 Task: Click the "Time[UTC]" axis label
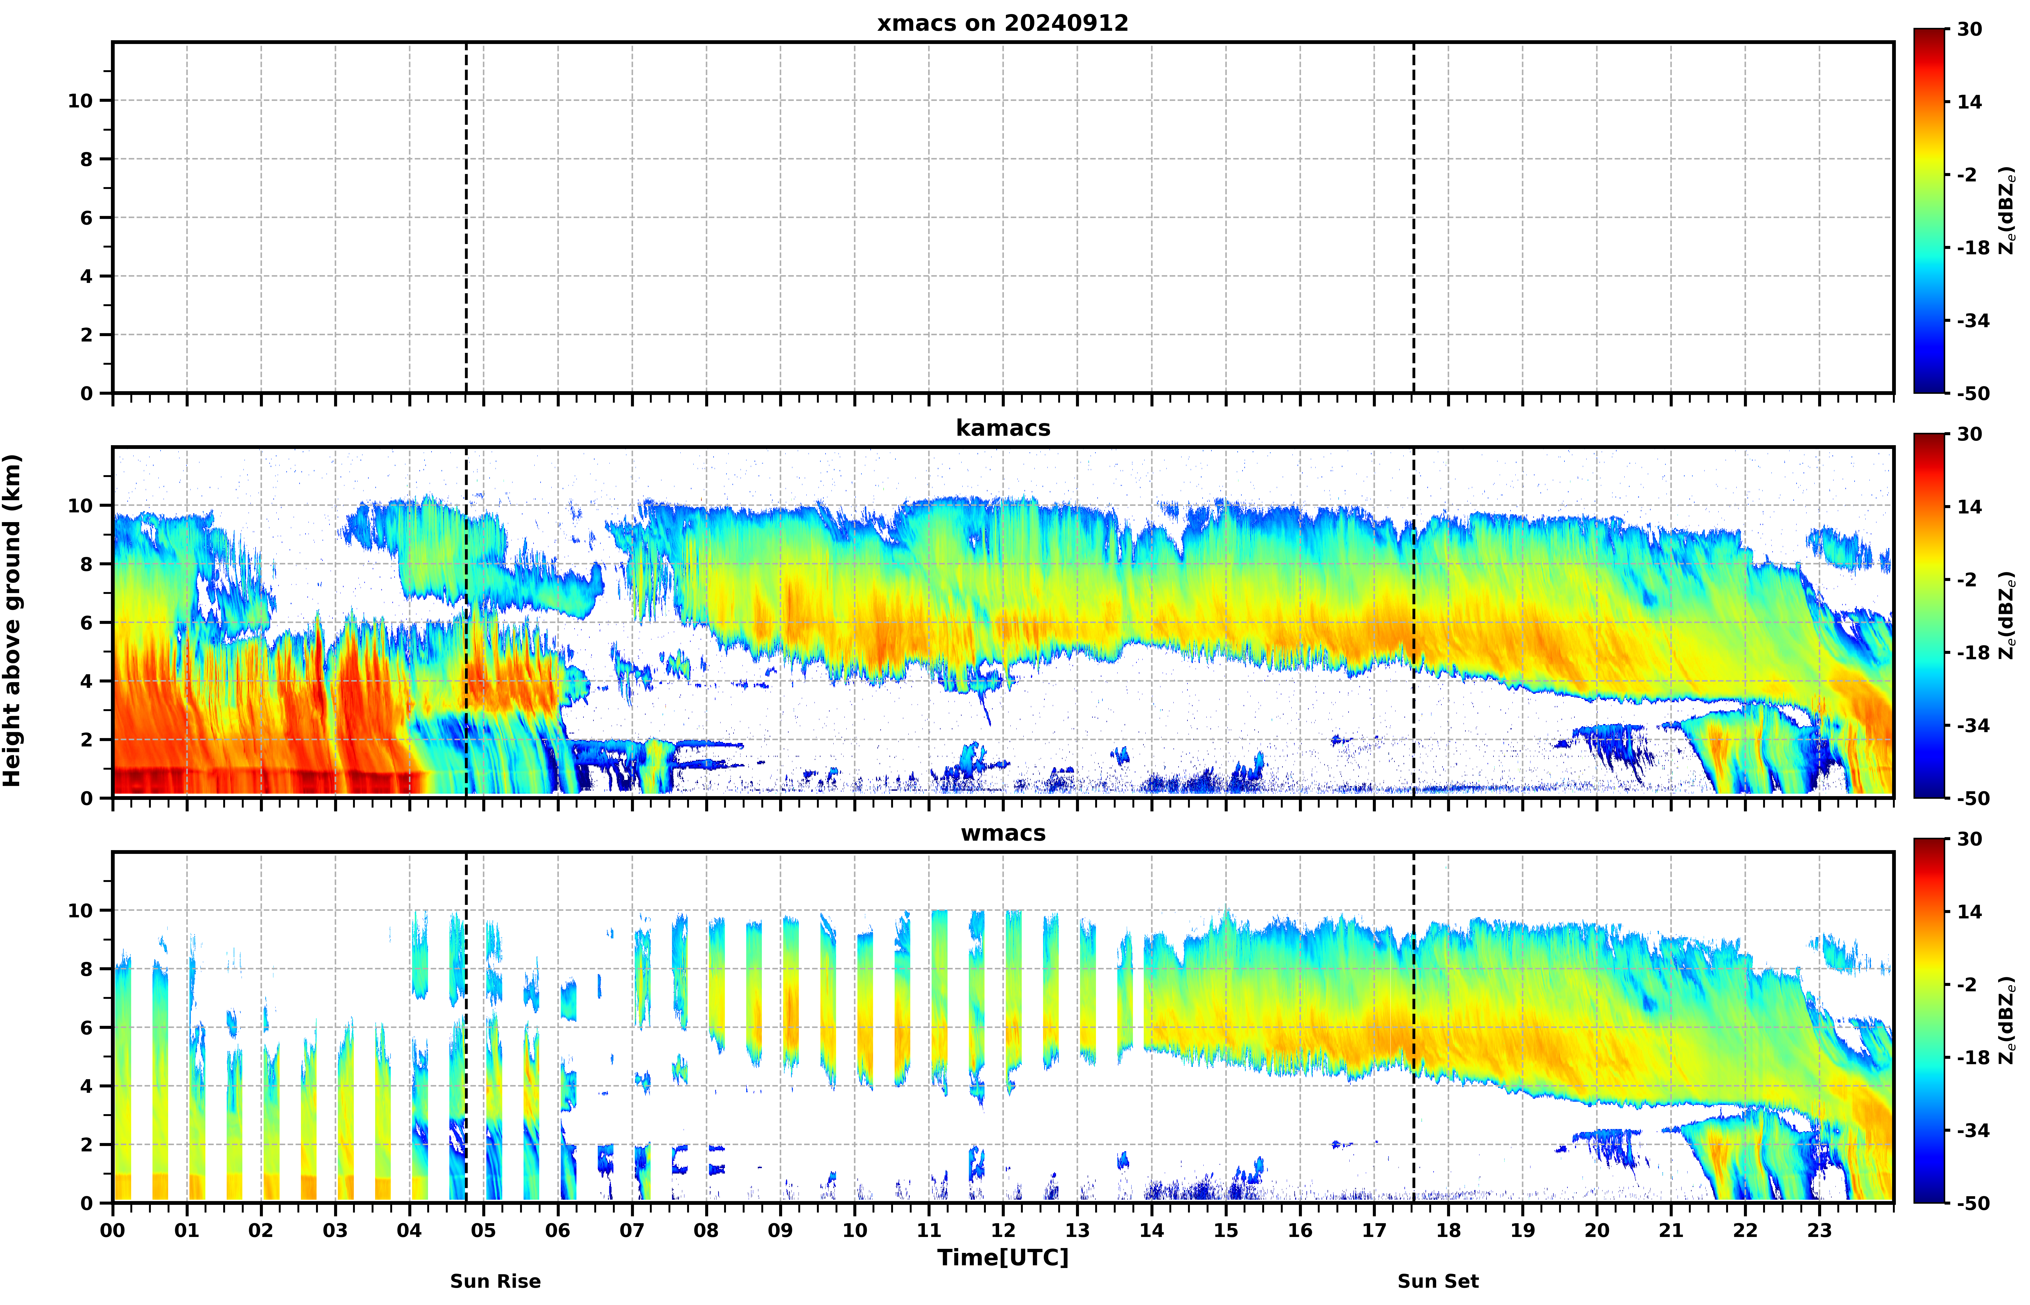pyautogui.click(x=1003, y=1257)
